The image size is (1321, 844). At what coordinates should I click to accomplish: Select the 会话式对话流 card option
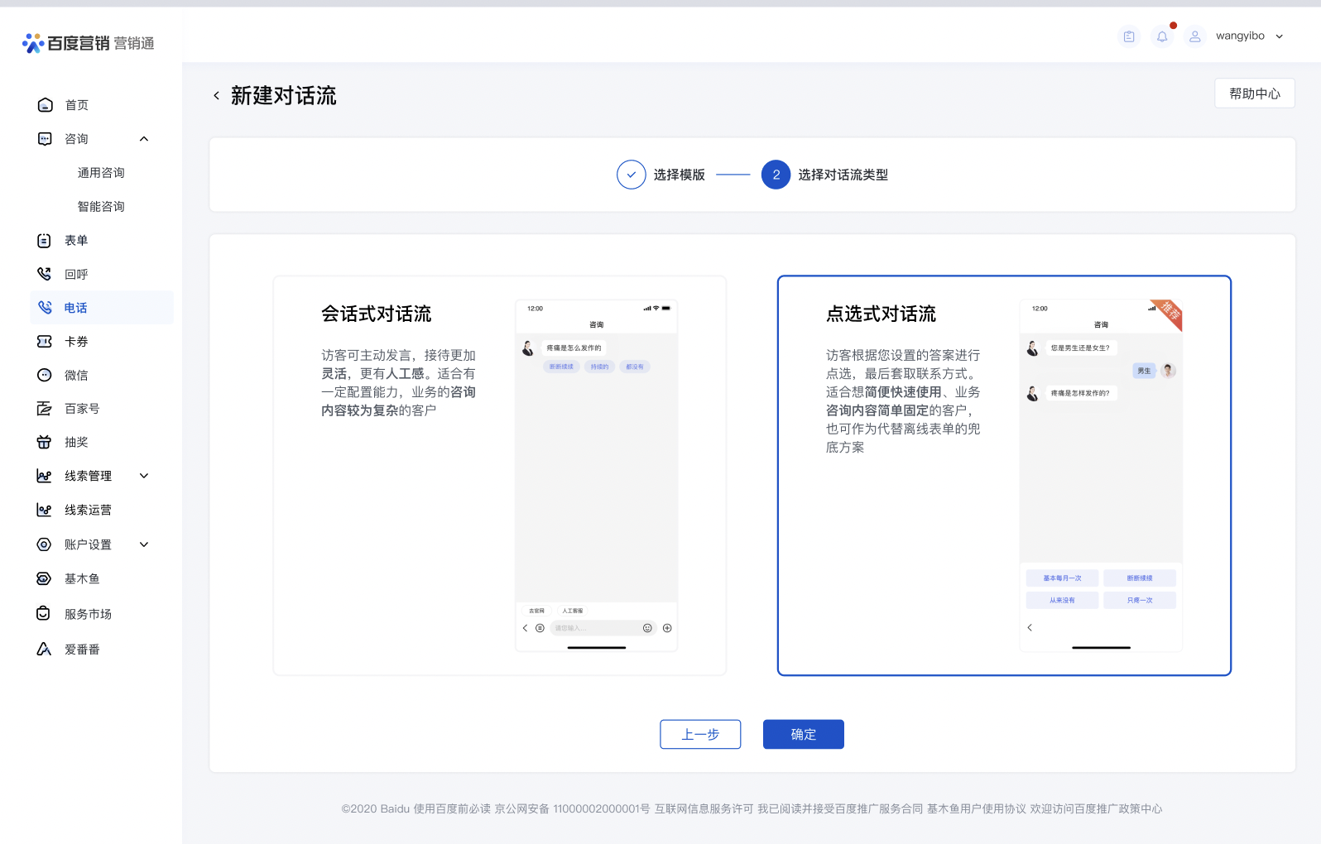[x=499, y=475]
